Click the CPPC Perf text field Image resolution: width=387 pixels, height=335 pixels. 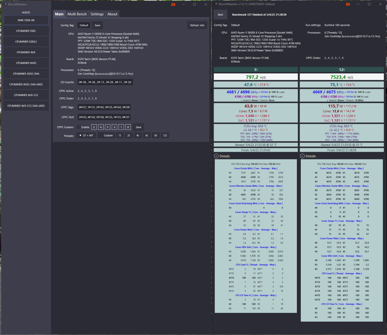pyautogui.click(x=104, y=117)
